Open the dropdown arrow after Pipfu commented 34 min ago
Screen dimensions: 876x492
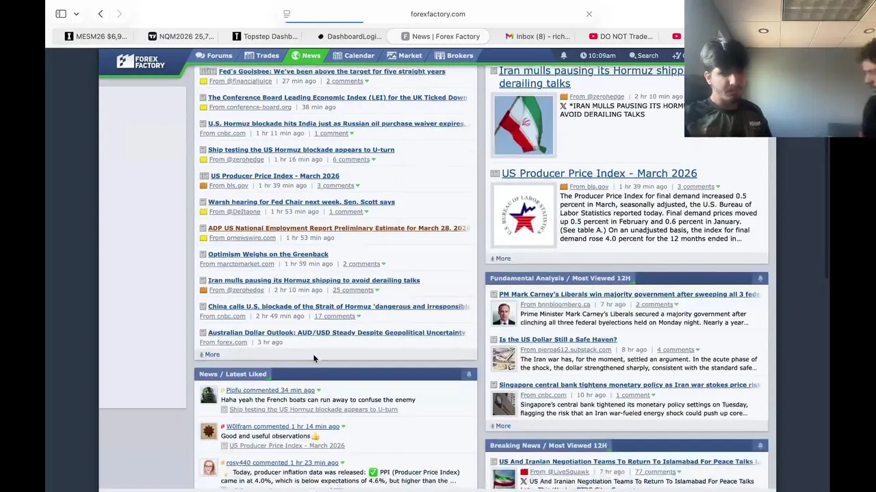[318, 391]
